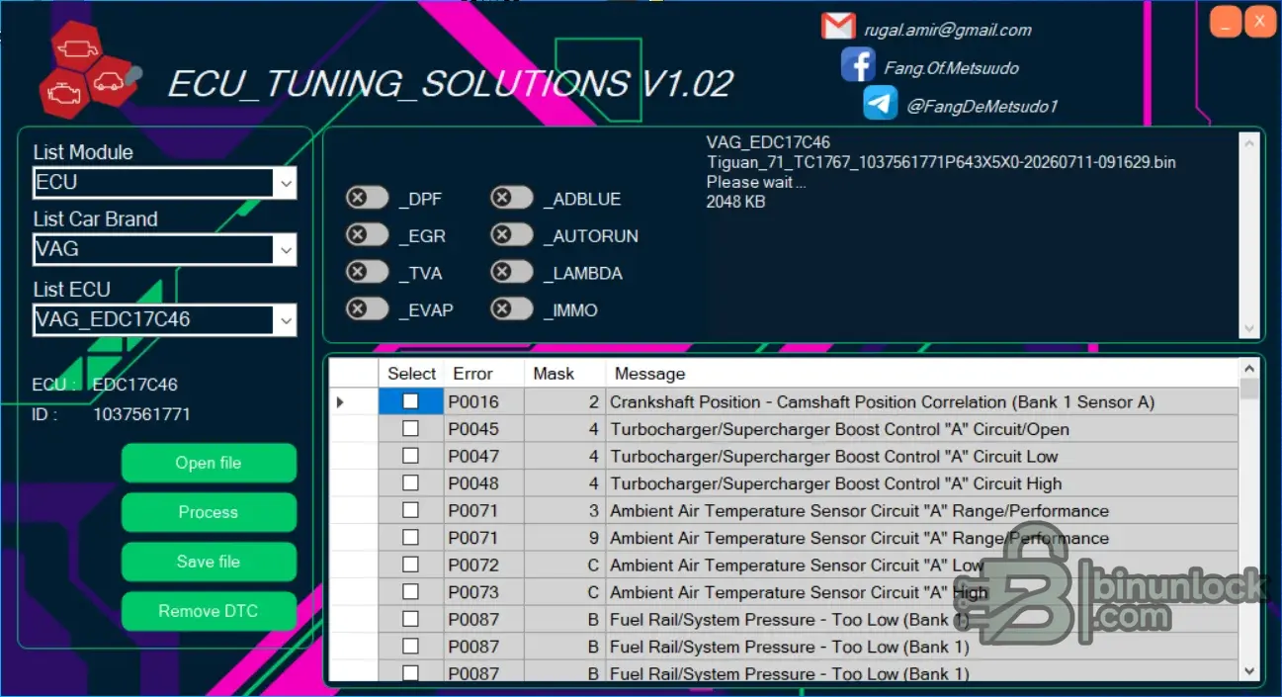Check the P0048 row checkbox
This screenshot has height=697, width=1282.
[410, 483]
